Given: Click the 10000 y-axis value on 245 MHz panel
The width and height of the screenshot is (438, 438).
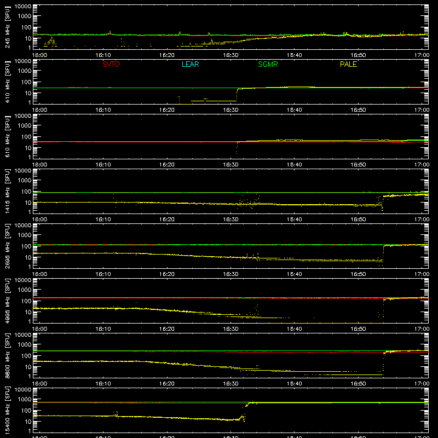Looking at the screenshot, I should click(x=22, y=7).
